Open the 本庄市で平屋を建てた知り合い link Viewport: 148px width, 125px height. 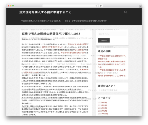73,53
